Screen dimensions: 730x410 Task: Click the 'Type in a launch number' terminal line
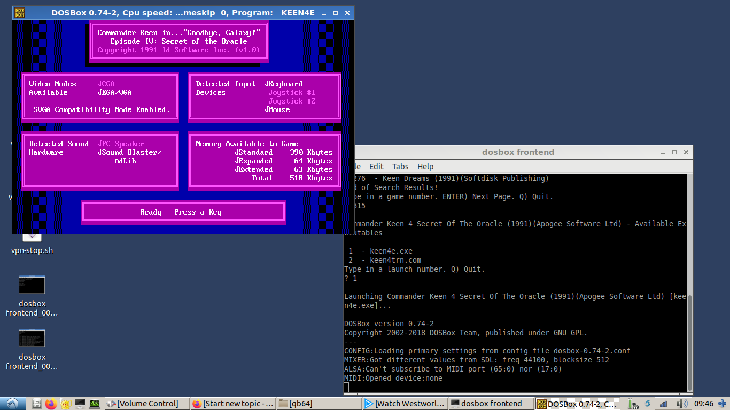415,269
